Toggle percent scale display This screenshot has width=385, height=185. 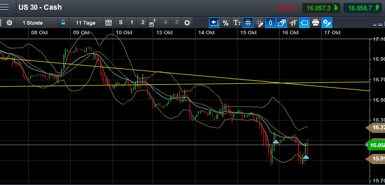tap(225, 23)
